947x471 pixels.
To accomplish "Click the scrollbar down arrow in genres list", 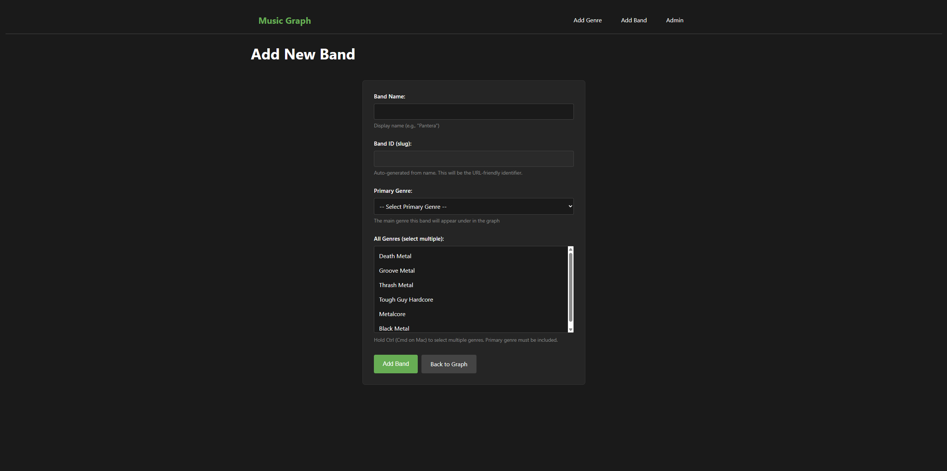I will pyautogui.click(x=571, y=329).
